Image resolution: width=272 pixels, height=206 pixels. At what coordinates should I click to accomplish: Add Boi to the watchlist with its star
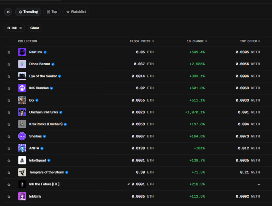[9, 100]
